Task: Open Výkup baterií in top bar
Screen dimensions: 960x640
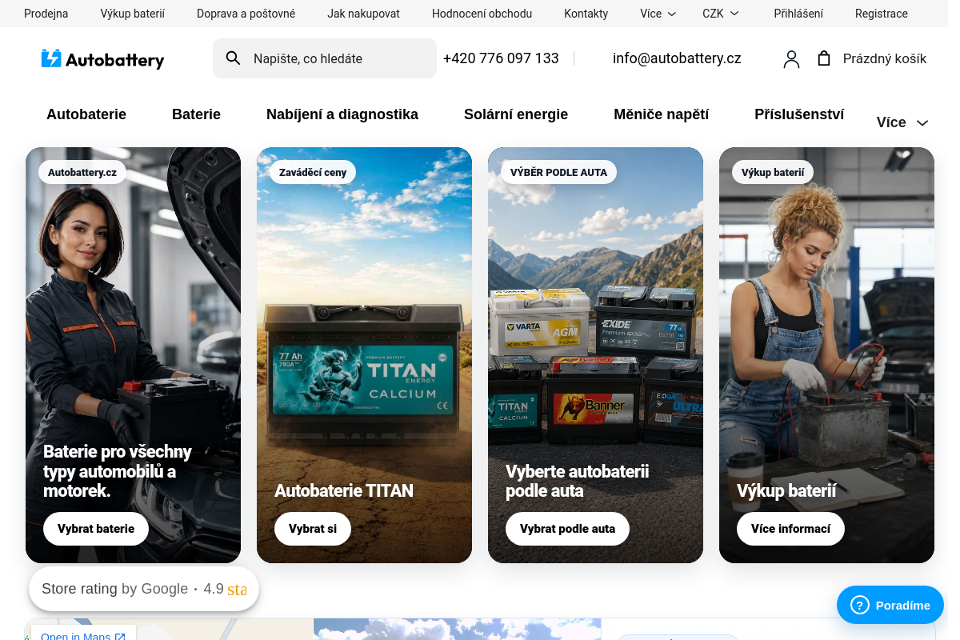Action: [x=133, y=14]
